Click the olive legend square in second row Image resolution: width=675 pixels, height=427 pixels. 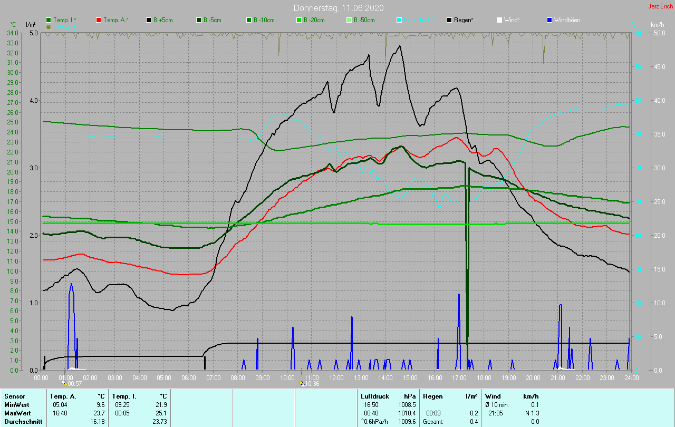pos(49,27)
